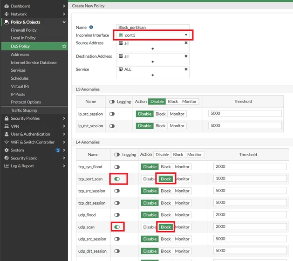The image size is (293, 261).
Task: Click the Dashboard gauge icon
Action: pos(7,6)
